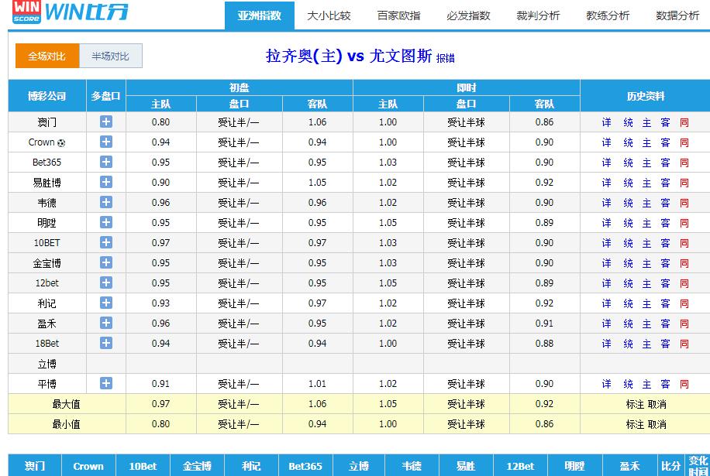Click the Crown header in bottom table
The image size is (710, 476).
point(88,466)
